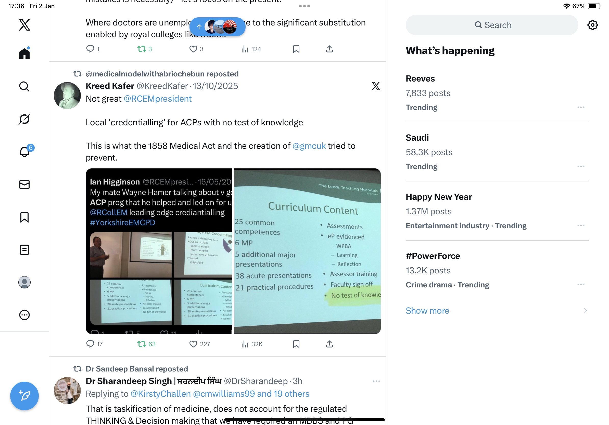Open the @RCEMpresident mention link
The image size is (609, 425).
click(158, 99)
